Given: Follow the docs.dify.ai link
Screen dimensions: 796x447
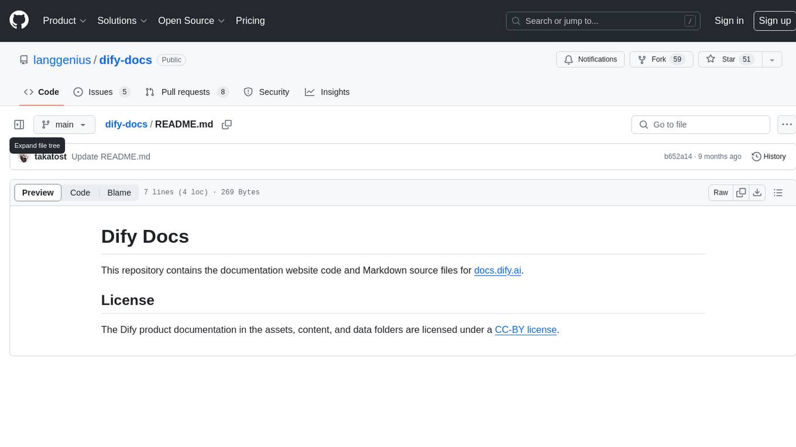Looking at the screenshot, I should click(497, 270).
